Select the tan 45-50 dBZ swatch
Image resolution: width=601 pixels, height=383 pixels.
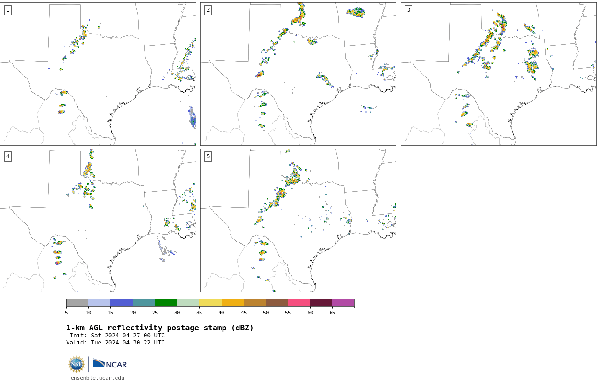click(254, 303)
